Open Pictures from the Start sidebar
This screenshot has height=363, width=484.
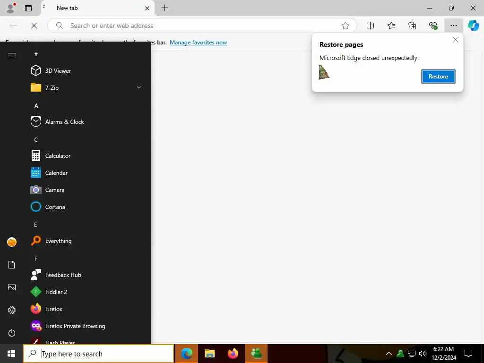coord(12,287)
